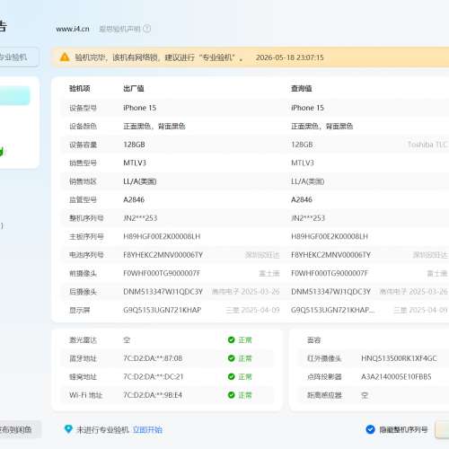Viewport: 449px width, 449px height.
Task: Click F8YHEKC2MNV00006TY in the 出厂值 column
Action: (163, 255)
